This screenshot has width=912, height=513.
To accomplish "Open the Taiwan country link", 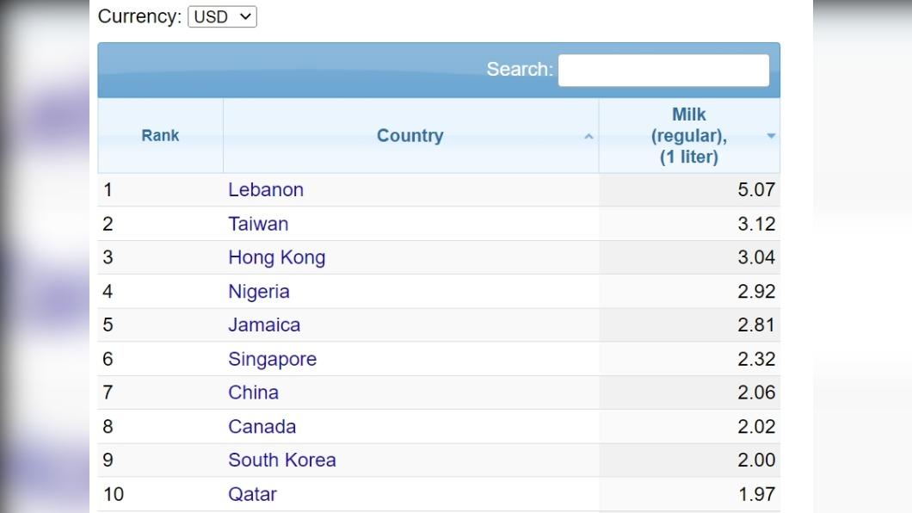I will click(x=258, y=224).
